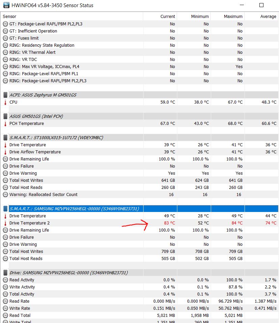Viewport: 279px width, 323px height.
Task: Click the drive icon of the highlighted SAMSUNG S.M.A.R.T. header
Action: coord(5,209)
